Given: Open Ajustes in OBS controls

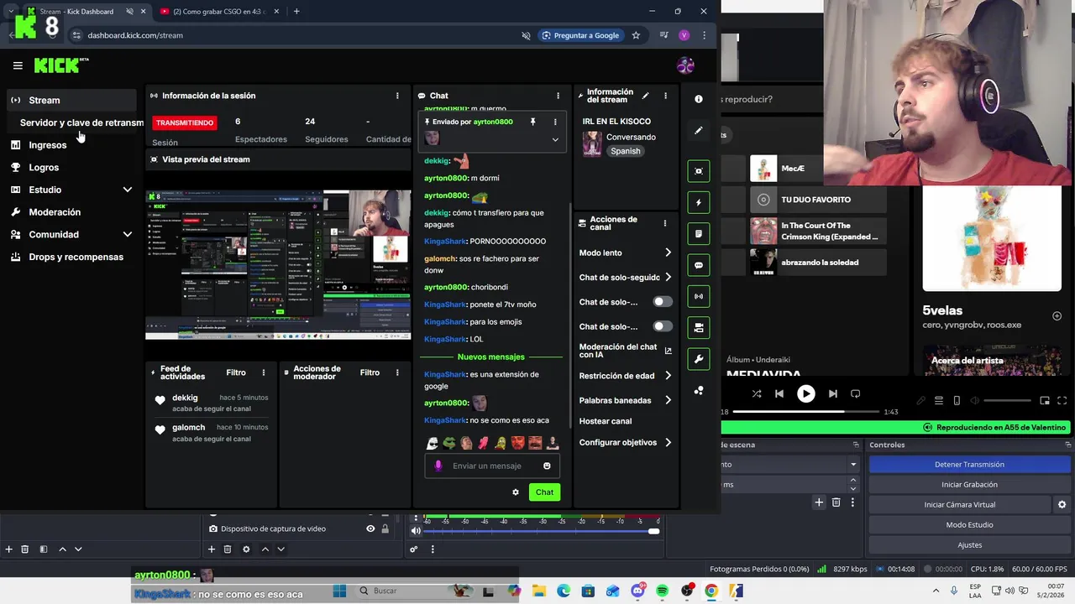Looking at the screenshot, I should pyautogui.click(x=969, y=544).
